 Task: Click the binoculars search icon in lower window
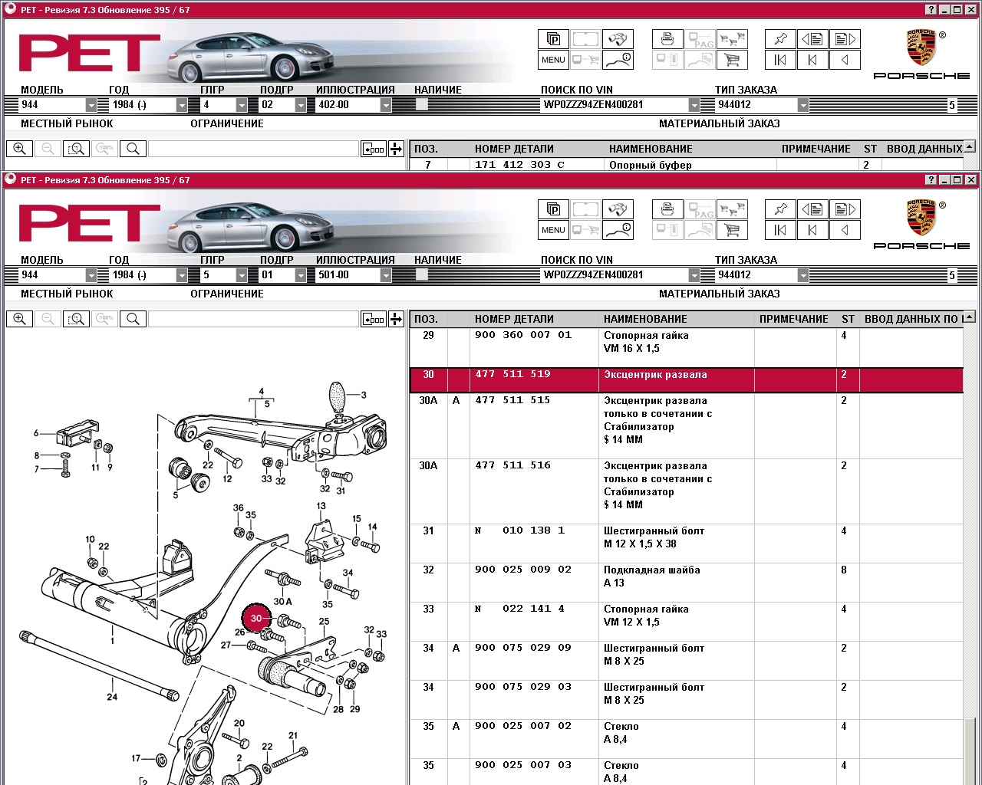618,209
